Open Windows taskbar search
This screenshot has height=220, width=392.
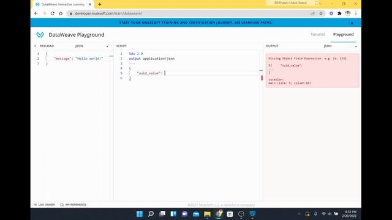click(x=151, y=214)
